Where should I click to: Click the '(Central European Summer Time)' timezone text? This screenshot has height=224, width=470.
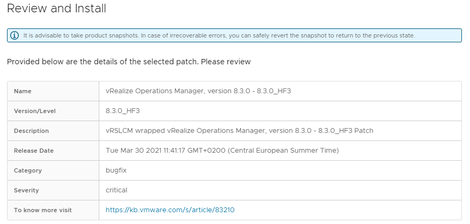coord(283,151)
